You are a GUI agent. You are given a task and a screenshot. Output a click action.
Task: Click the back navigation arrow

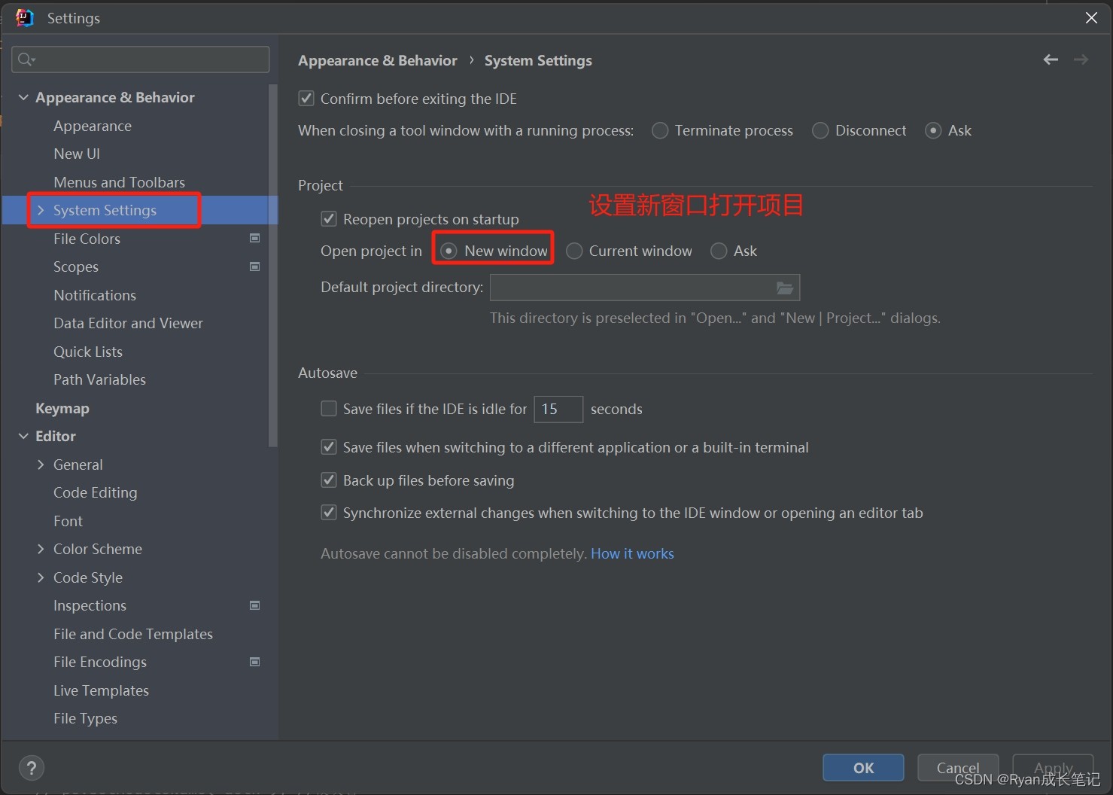pyautogui.click(x=1051, y=59)
